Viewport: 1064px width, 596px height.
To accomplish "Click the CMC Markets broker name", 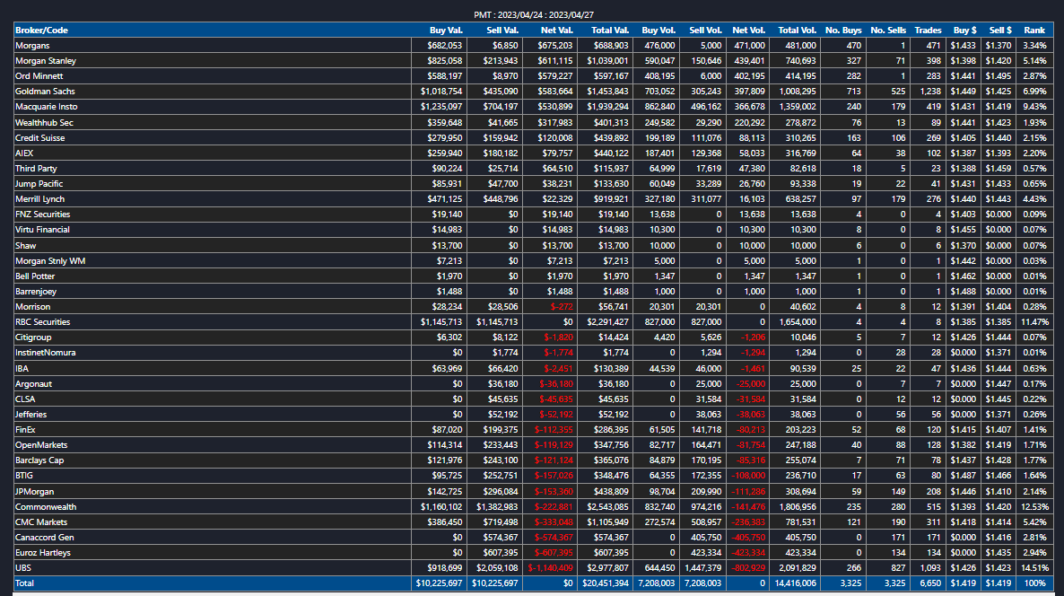I will [41, 522].
